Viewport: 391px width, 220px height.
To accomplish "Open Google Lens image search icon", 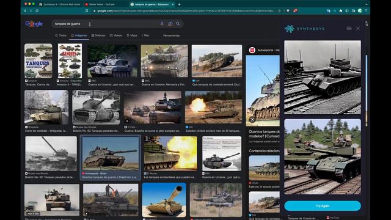I will (170, 24).
